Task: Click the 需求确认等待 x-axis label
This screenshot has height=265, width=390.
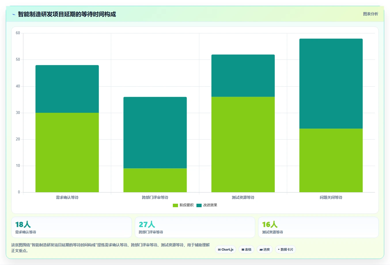Action: click(67, 197)
